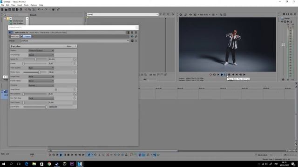Toggle Enable Snapping magnet icon
Screen dimensions: 298x167
140,155
